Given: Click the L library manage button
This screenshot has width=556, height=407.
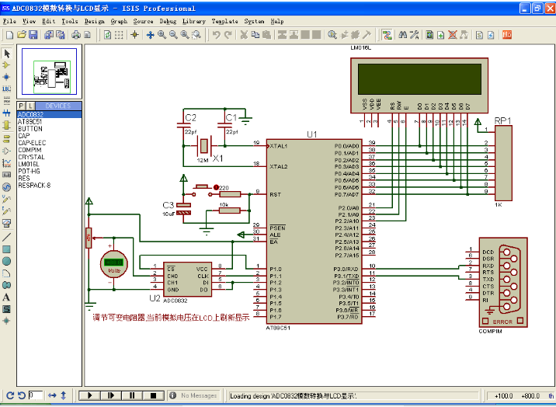Looking at the screenshot, I should pos(30,106).
